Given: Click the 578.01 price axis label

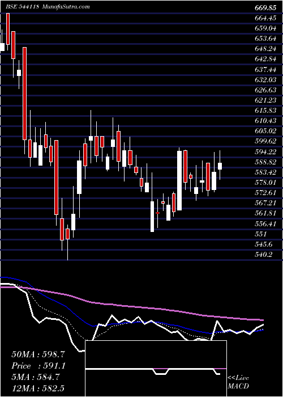Looking at the screenshot, I should [x=265, y=183].
